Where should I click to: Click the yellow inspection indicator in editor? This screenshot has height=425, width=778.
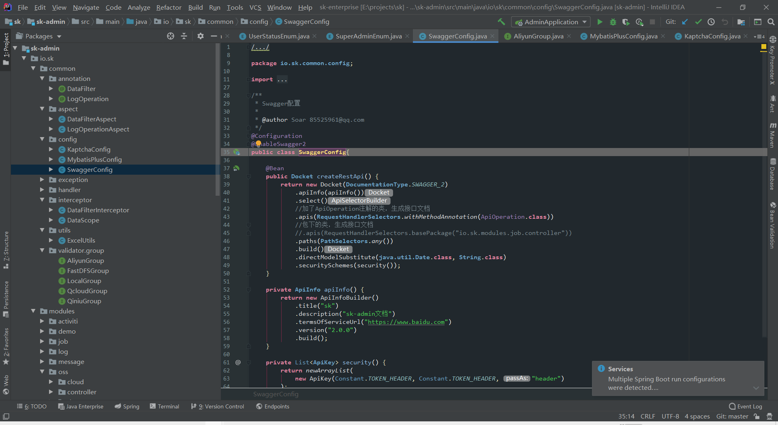[x=763, y=47]
